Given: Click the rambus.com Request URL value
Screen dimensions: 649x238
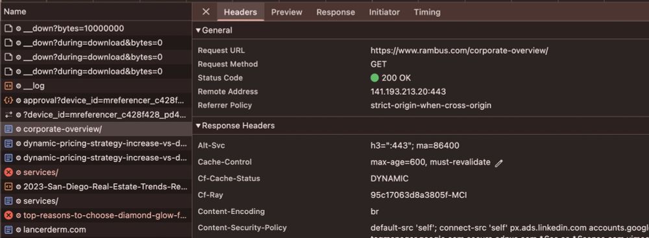Looking at the screenshot, I should (459, 51).
